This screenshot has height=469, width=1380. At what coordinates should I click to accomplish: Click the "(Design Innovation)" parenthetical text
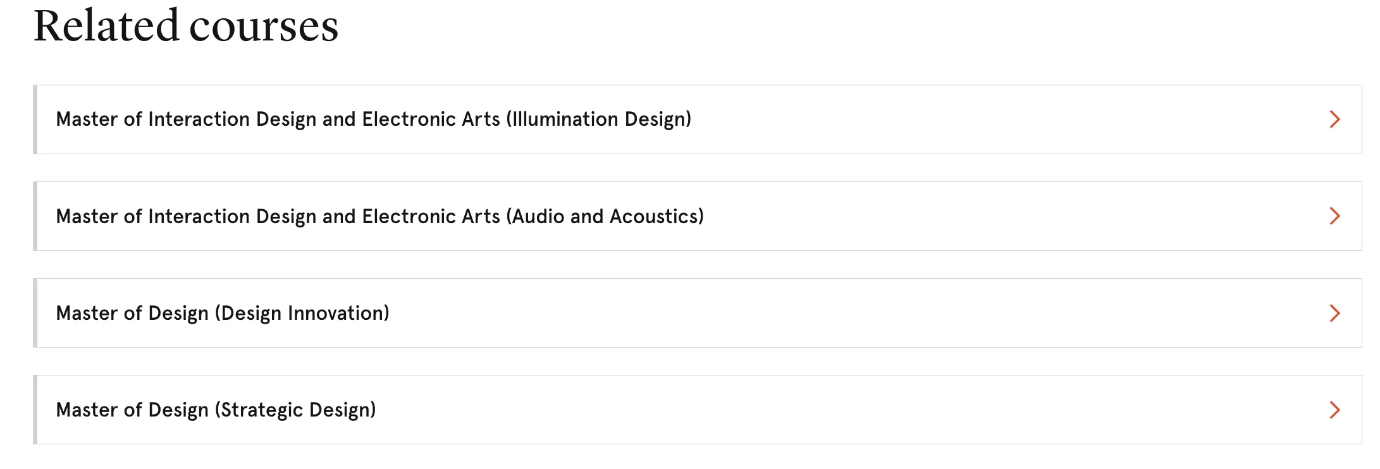(x=302, y=314)
